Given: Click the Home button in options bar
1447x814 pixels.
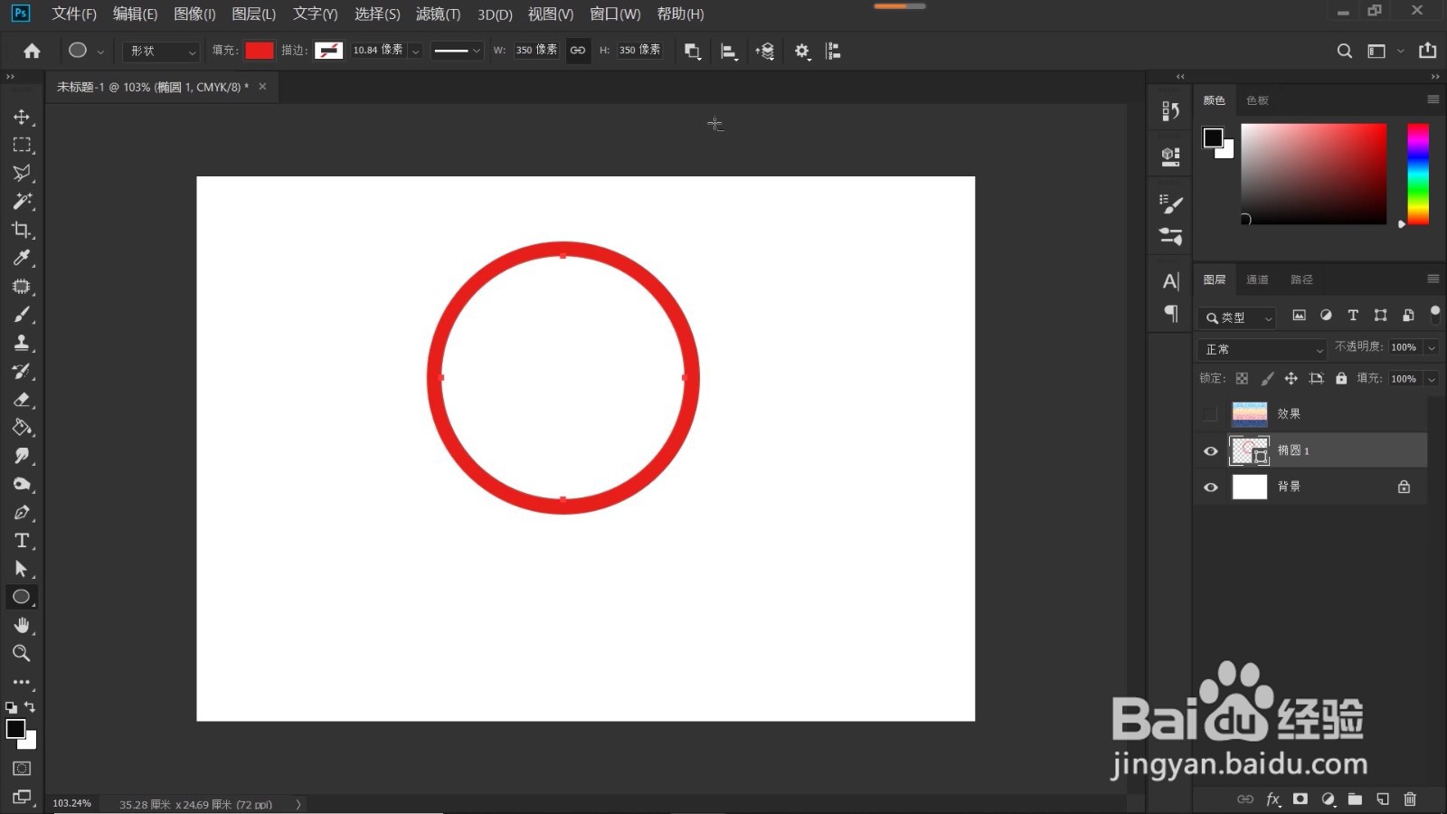Looking at the screenshot, I should point(32,51).
